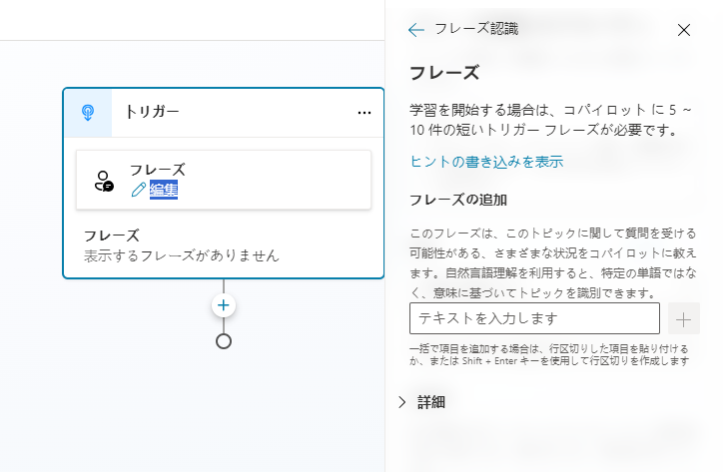This screenshot has height=472, width=723.
Task: Select the トリガー node title
Action: click(x=152, y=112)
